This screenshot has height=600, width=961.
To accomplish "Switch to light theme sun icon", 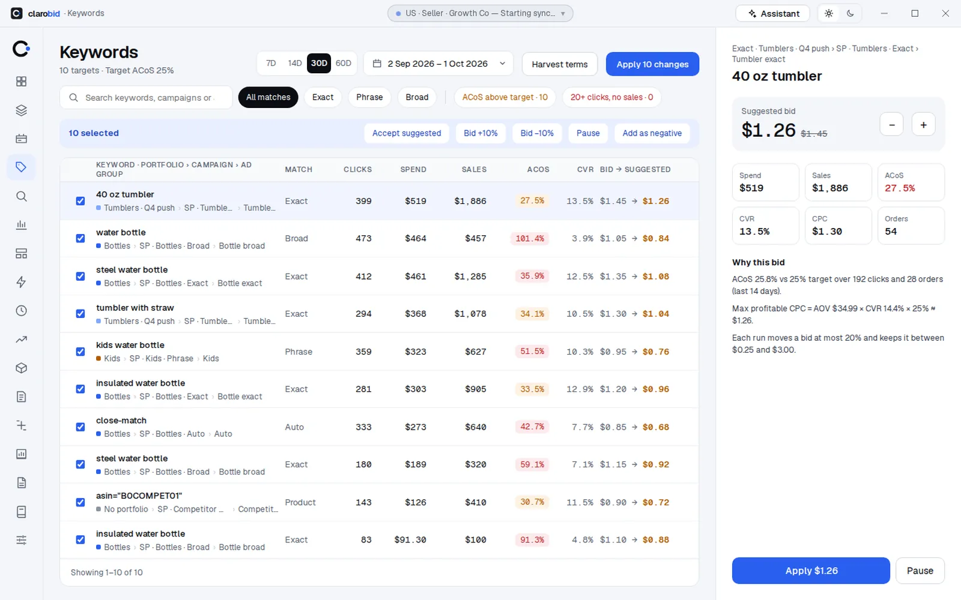I will click(x=829, y=13).
